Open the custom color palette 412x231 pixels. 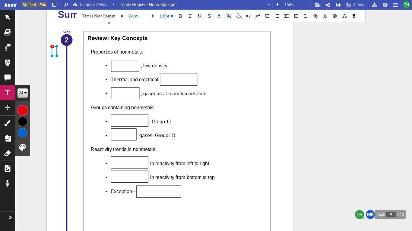coord(23,147)
